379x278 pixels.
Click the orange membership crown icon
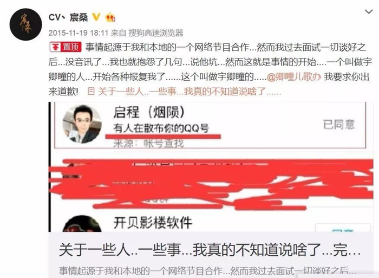point(110,17)
